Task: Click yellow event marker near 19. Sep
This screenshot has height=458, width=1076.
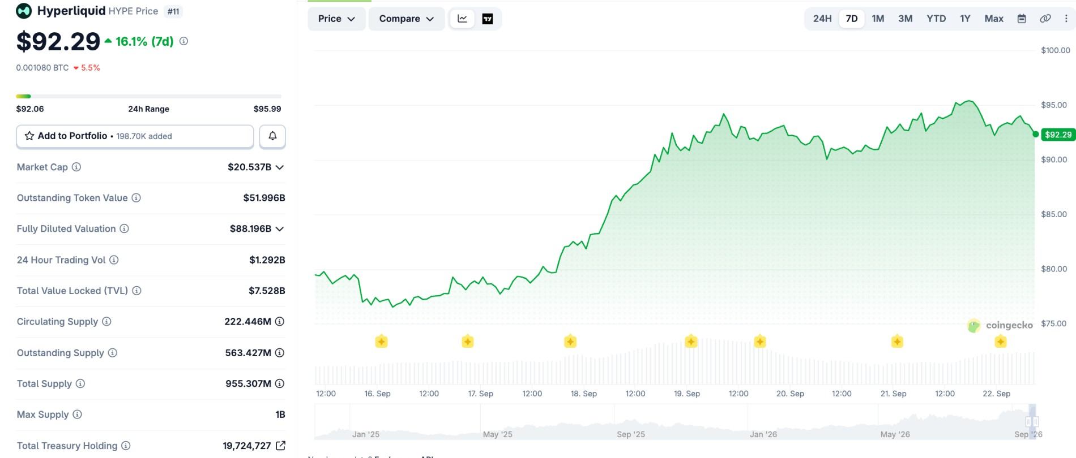Action: pos(691,342)
